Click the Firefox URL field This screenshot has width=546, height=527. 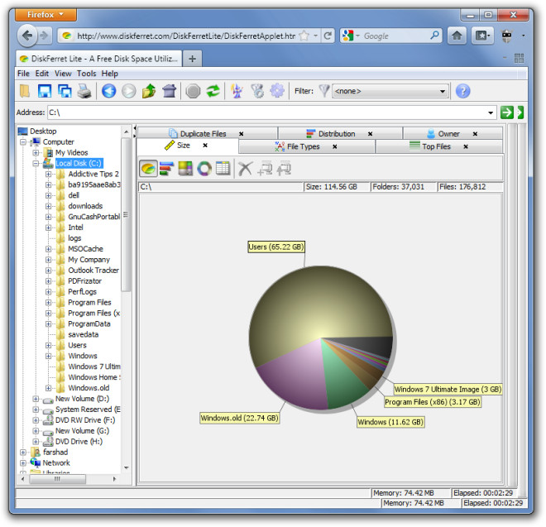click(x=186, y=36)
